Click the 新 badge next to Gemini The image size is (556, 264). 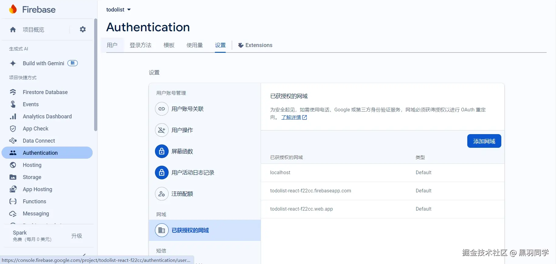[73, 63]
